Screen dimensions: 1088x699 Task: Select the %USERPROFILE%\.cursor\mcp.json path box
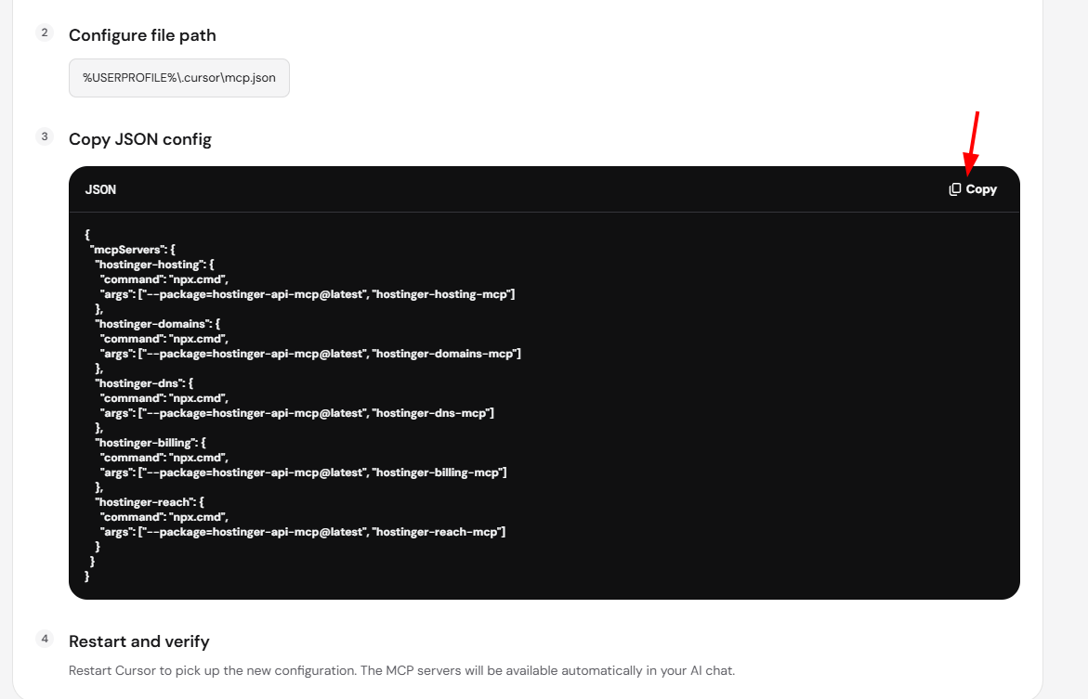point(179,78)
